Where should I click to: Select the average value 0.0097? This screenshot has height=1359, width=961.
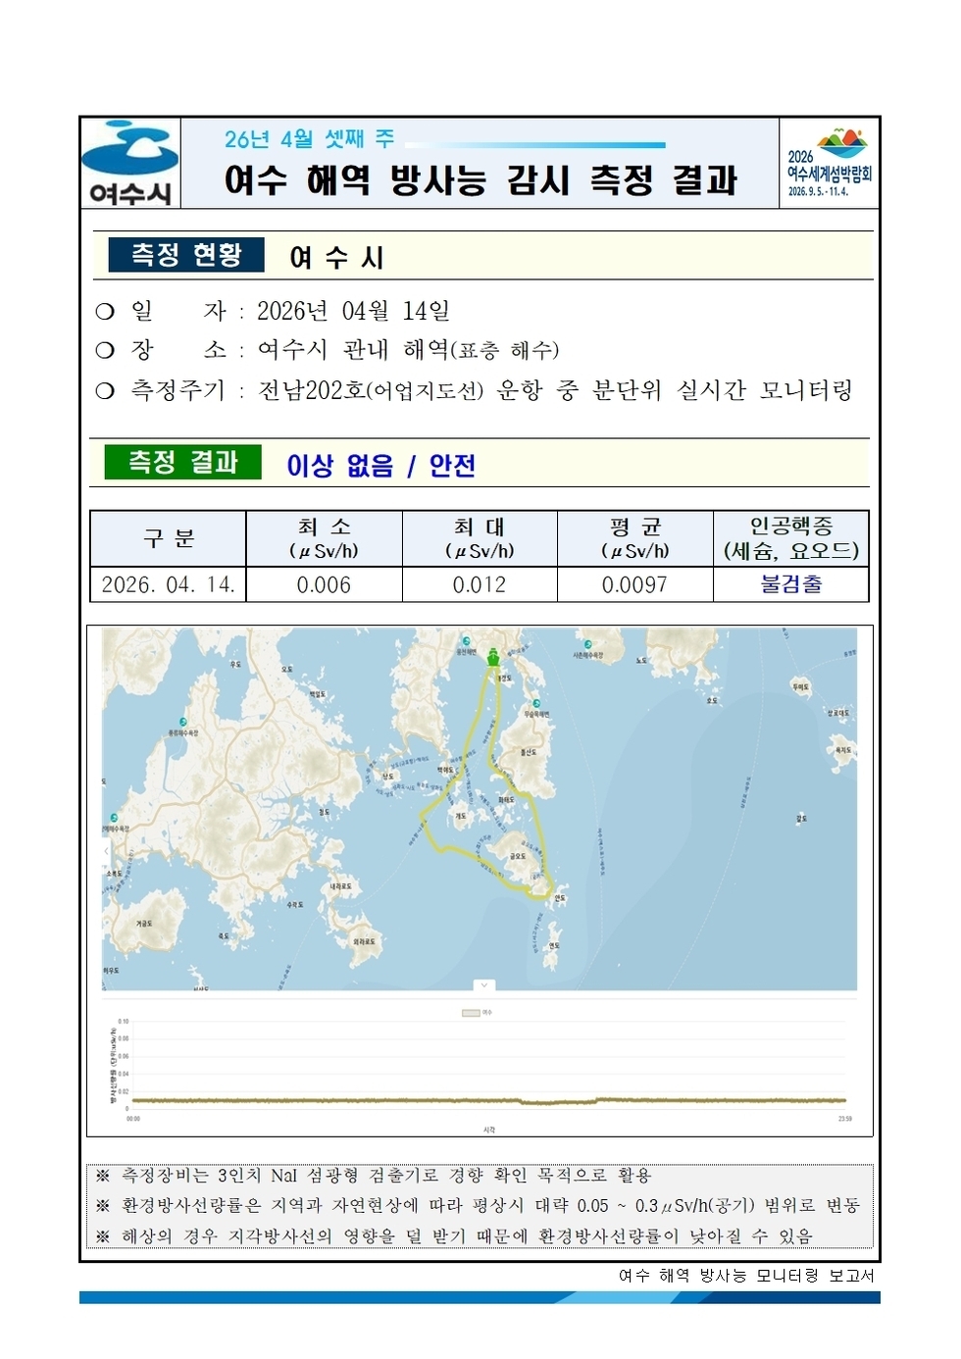634,584
